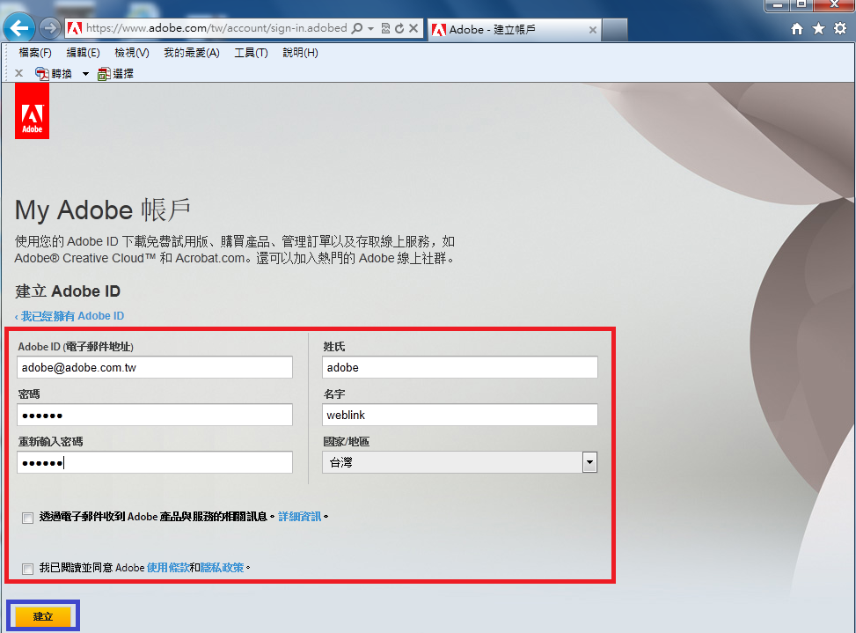Image resolution: width=856 pixels, height=633 pixels.
Task: Click the red Adobe logo
Action: pyautogui.click(x=33, y=112)
